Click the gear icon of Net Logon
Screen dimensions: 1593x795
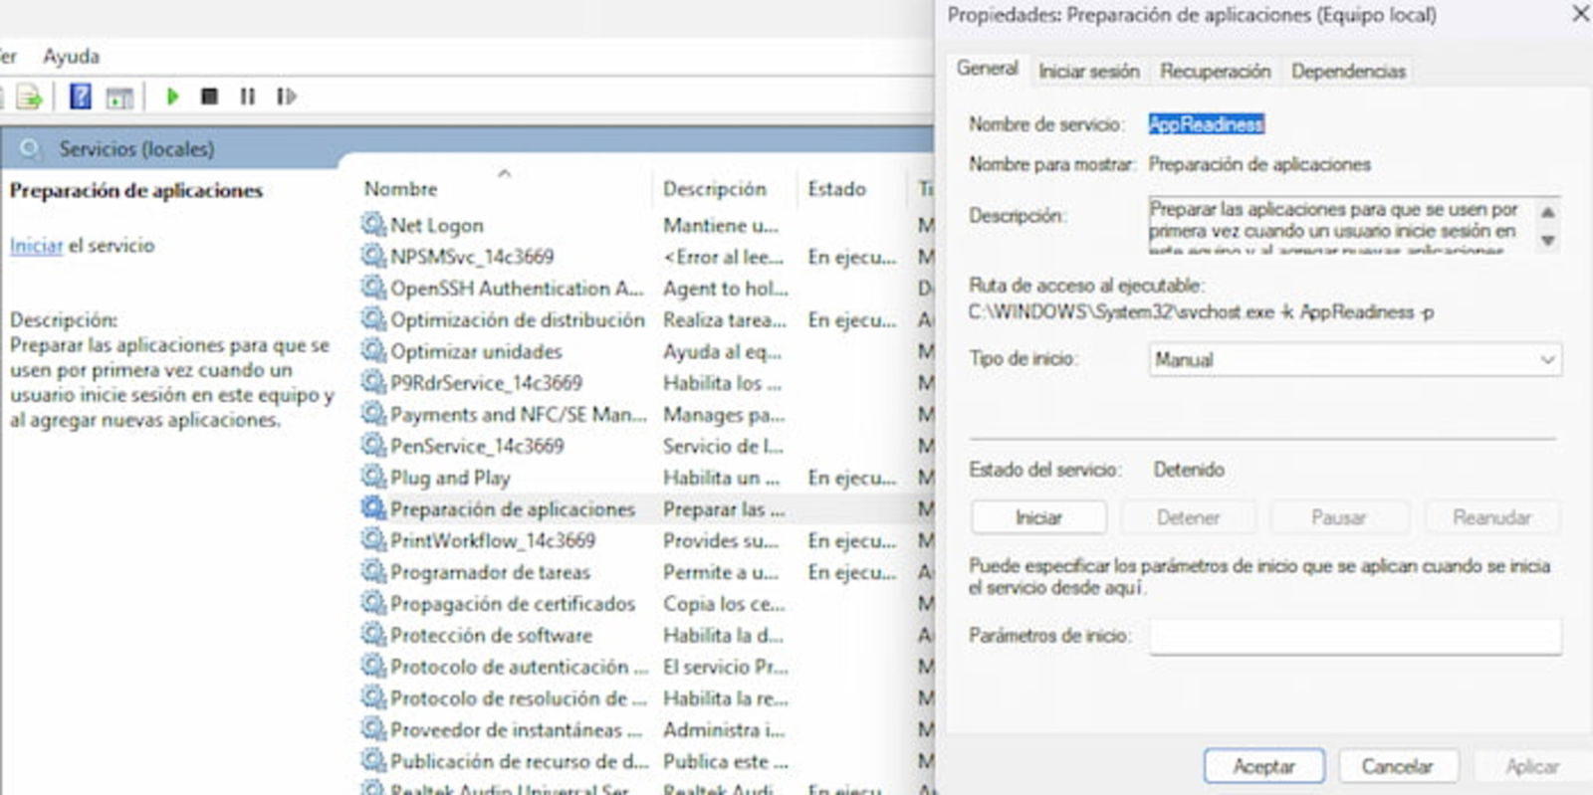pos(373,224)
